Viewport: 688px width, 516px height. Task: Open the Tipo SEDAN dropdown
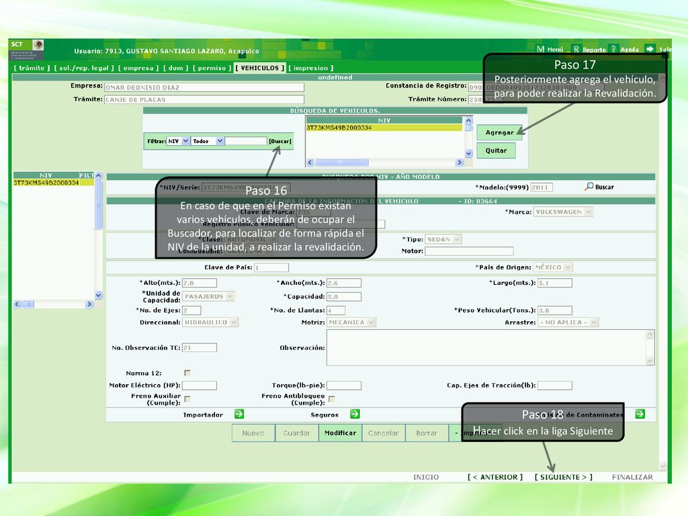[x=443, y=240]
